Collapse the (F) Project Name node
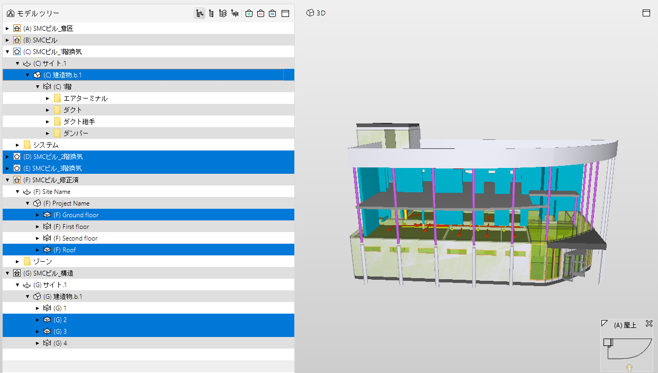Image resolution: width=658 pixels, height=373 pixels. coord(28,203)
